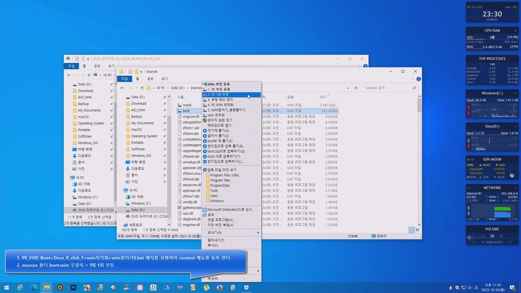Open Windows Security shield taskbar icon
The image size is (521, 293).
click(246, 288)
